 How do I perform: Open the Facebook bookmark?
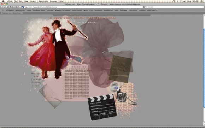(36, 11)
